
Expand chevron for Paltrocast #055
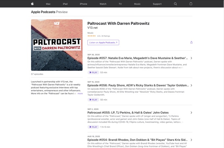click(x=191, y=112)
